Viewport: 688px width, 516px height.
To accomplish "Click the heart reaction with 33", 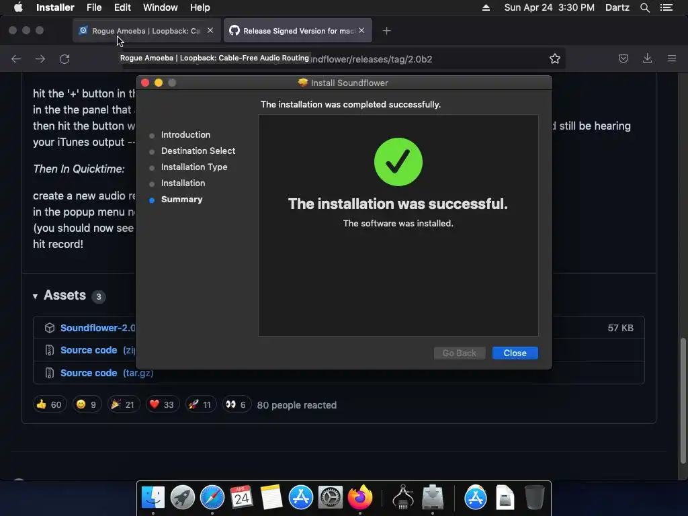I will 162,404.
